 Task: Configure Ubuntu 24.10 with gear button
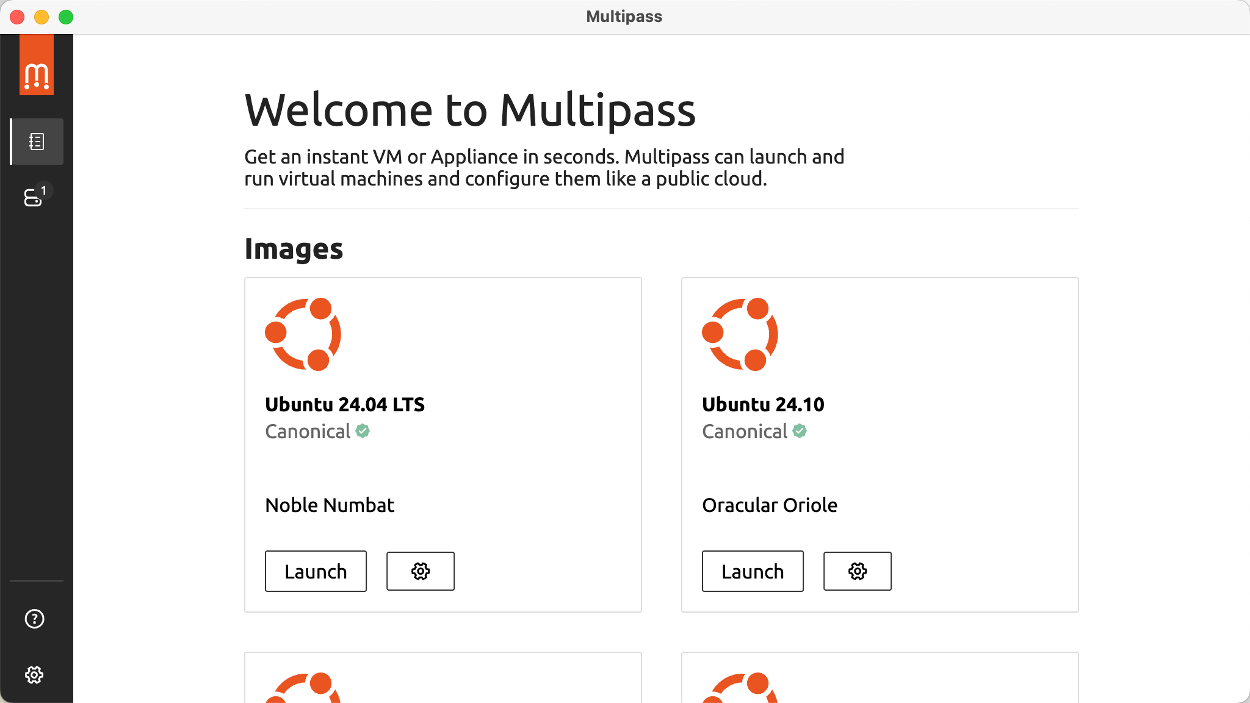tap(858, 571)
